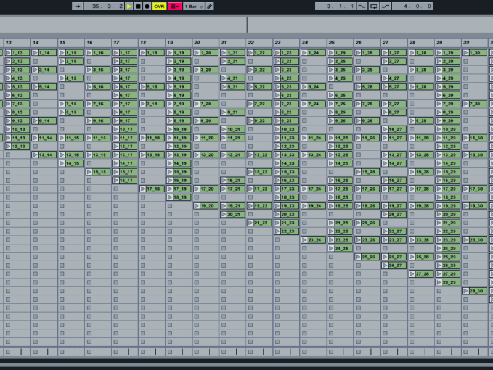The width and height of the screenshot is (493, 370).
Task: Open the 1 Bar quantization dropdown
Action: [x=193, y=6]
